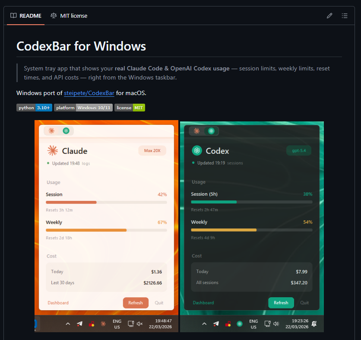Viewport: 361px width, 340px height.
Task: Click the $7.99 Today cost value
Action: point(301,272)
